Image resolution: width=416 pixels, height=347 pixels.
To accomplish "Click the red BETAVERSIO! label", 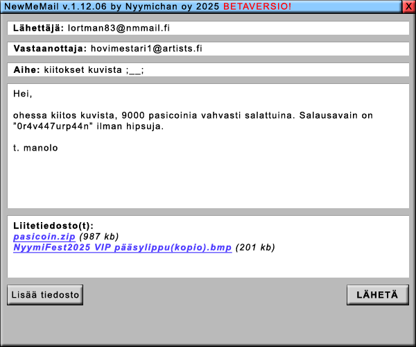I will coord(257,6).
